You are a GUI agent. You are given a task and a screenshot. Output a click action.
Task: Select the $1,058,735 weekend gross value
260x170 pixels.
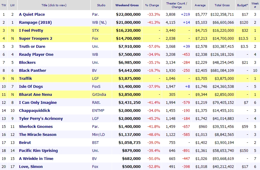coord(130,142)
